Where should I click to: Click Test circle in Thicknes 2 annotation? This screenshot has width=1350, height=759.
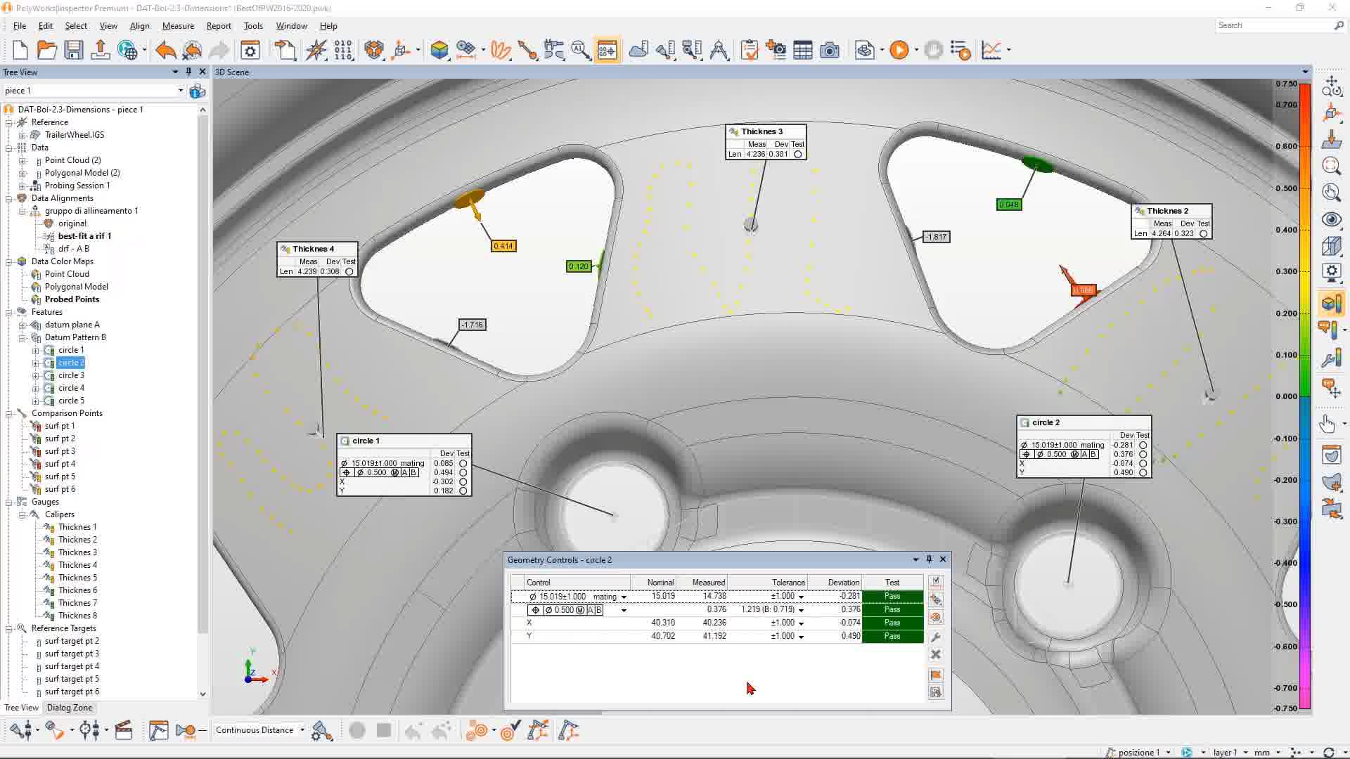pos(1203,233)
